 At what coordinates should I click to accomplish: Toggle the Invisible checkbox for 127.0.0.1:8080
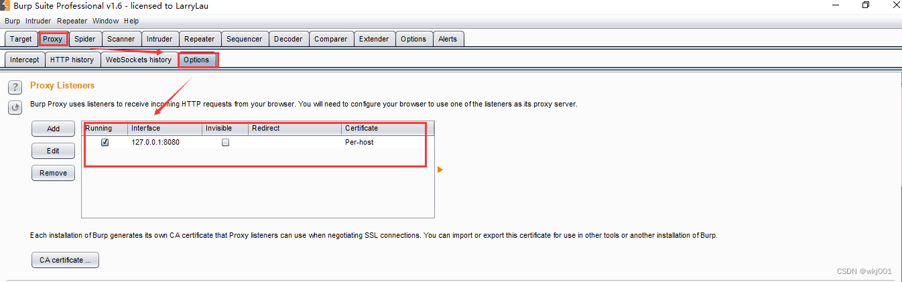[225, 142]
